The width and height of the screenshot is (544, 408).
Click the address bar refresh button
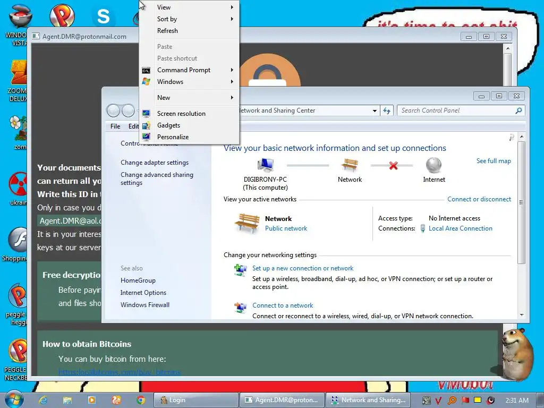click(387, 111)
